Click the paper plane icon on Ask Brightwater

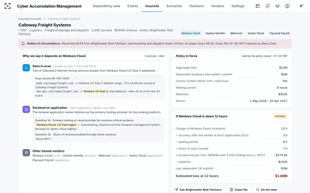(176, 190)
